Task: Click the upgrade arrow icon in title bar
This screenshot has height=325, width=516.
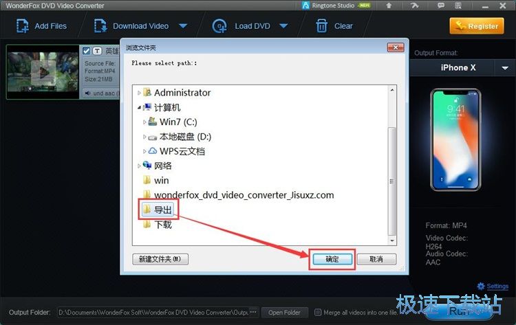Action: [389, 5]
